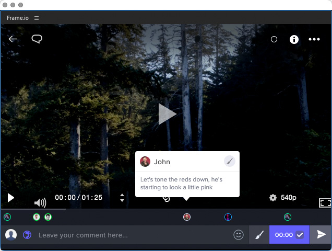Open the three-dot more options menu
Image resolution: width=332 pixels, height=251 pixels.
coord(314,39)
